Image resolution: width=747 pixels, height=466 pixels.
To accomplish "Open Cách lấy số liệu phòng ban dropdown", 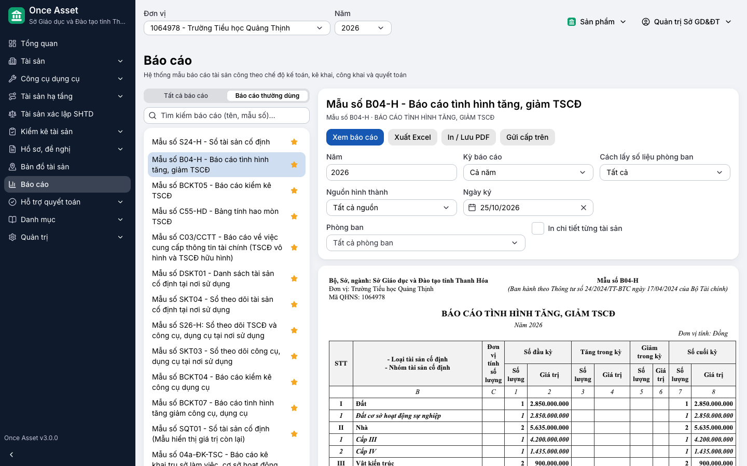I will tap(665, 172).
